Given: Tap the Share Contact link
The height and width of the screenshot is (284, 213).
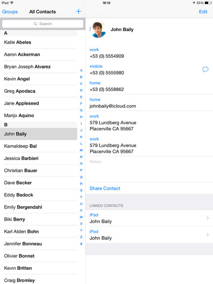Looking at the screenshot, I should click(x=105, y=188).
